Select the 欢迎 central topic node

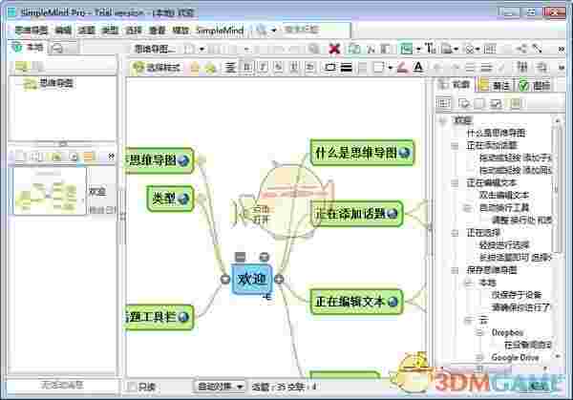coord(252,280)
